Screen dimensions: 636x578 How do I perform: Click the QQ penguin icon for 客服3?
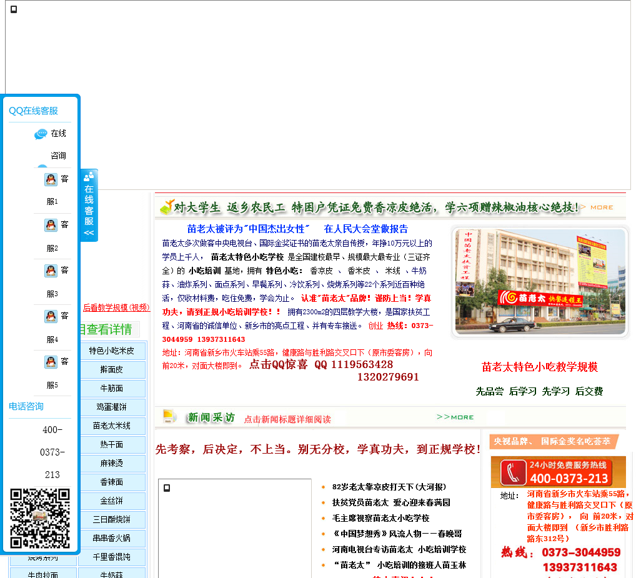pos(51,271)
